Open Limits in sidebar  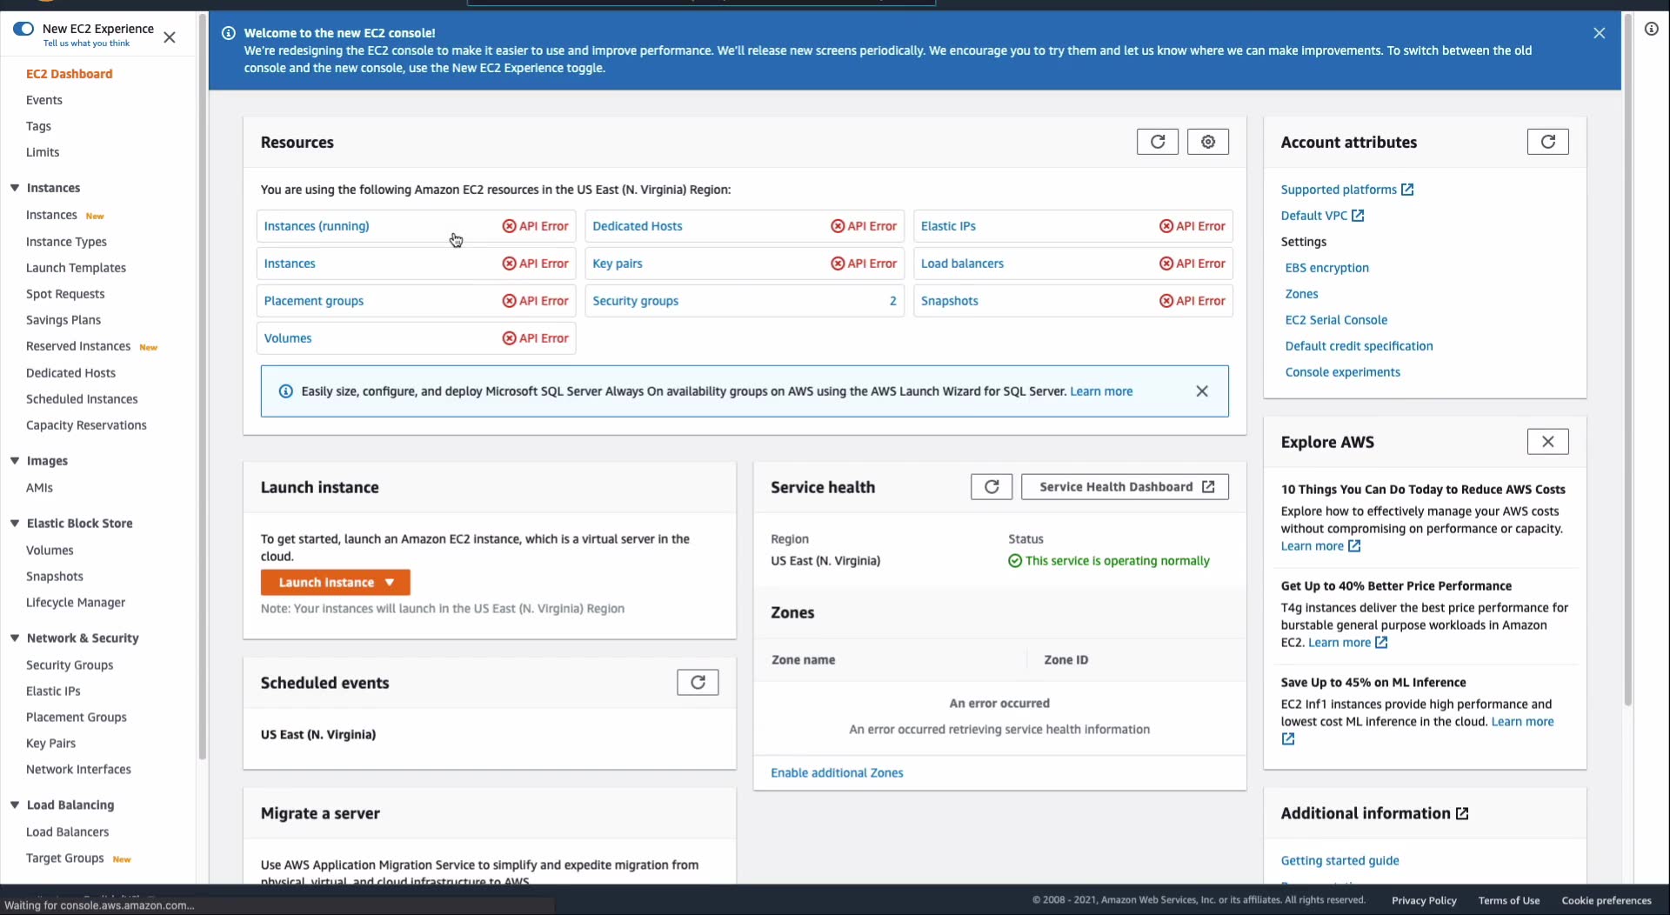(x=43, y=152)
